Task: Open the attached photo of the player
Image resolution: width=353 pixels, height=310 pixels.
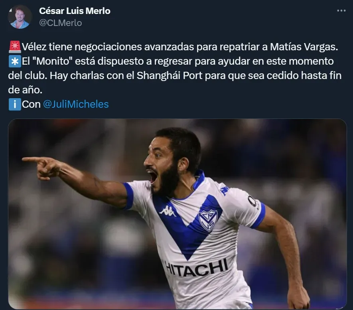Action: tap(177, 213)
